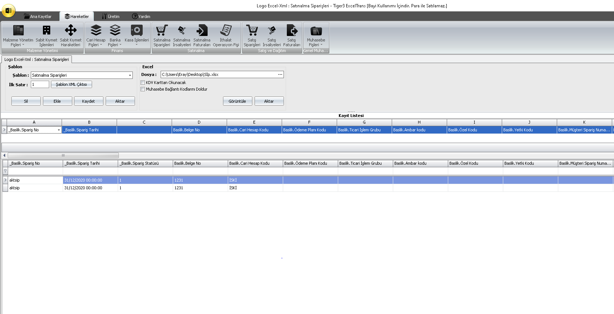Sort by lower grid Baslik.Belge No header
The image size is (614, 314).
(x=200, y=164)
